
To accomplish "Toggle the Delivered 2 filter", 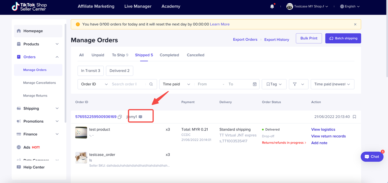I will click(119, 71).
